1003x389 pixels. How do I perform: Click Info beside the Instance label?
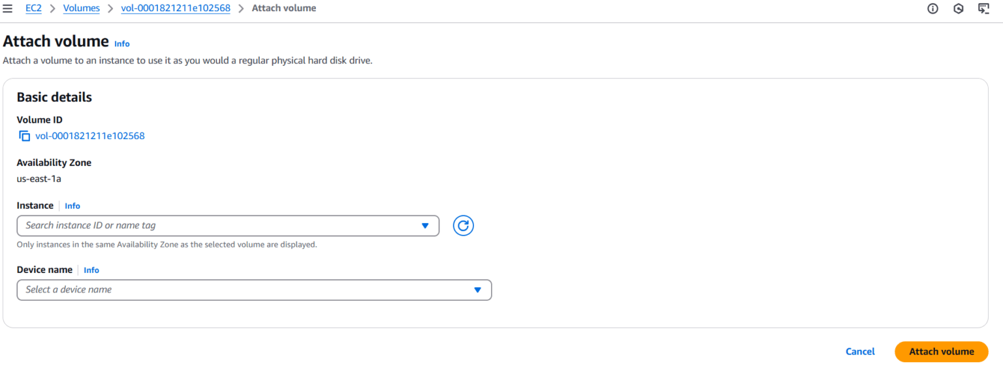[72, 206]
